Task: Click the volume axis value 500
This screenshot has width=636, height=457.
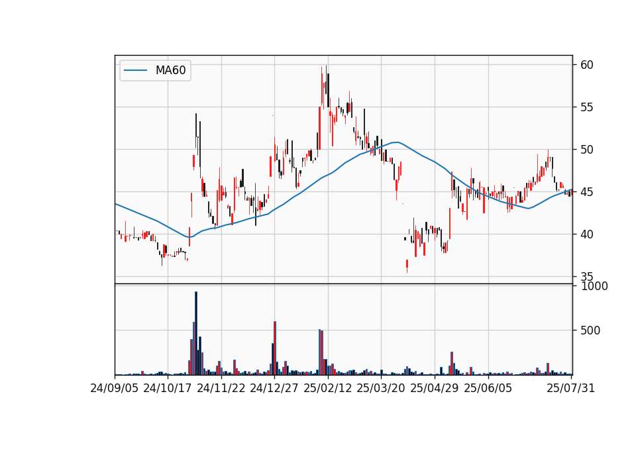Action: pos(590,330)
